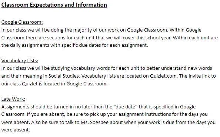Click the words Within Google ending first line

click(186, 30)
